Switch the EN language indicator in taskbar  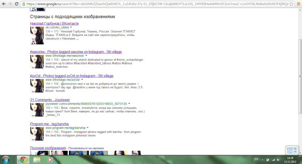coord(256,159)
